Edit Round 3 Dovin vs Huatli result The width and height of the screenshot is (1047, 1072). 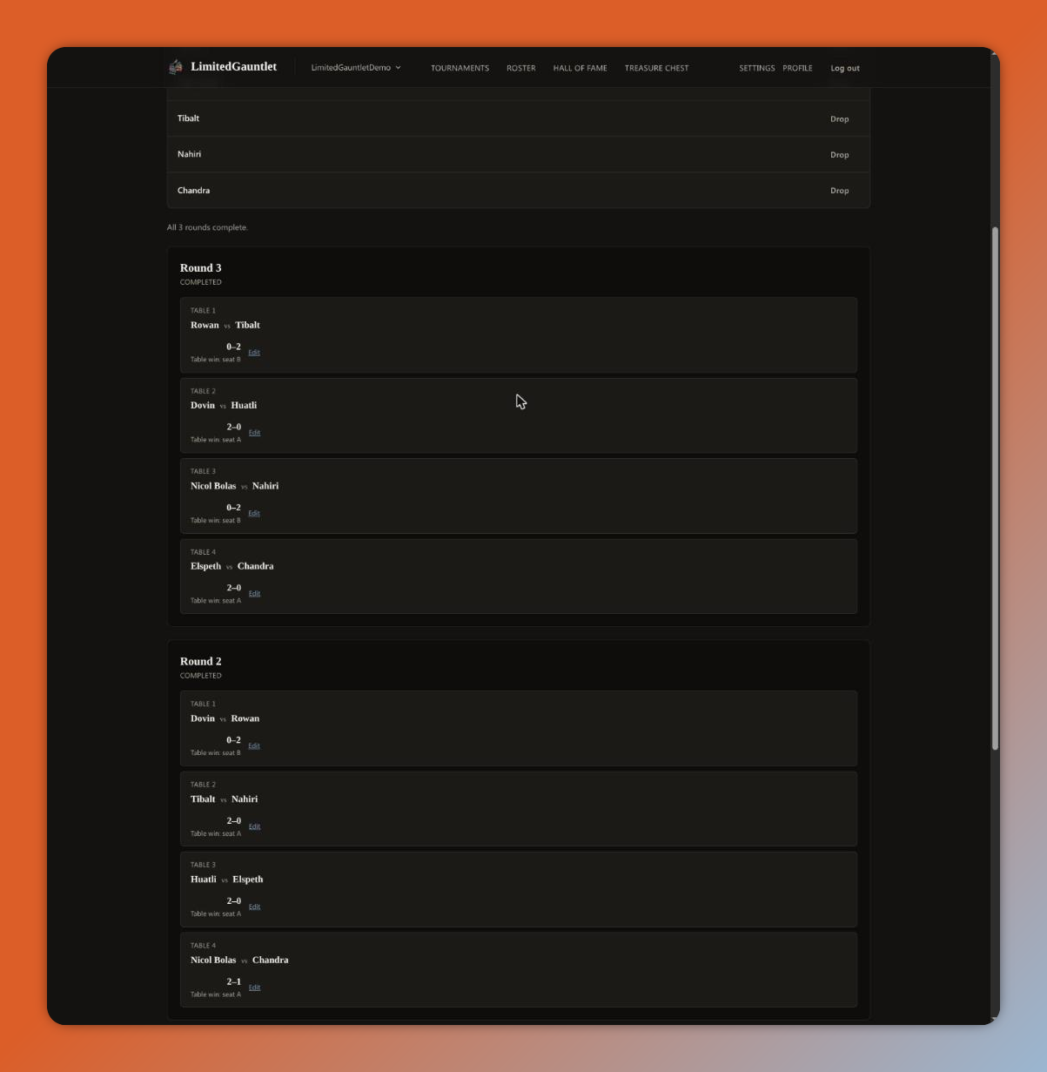click(254, 433)
